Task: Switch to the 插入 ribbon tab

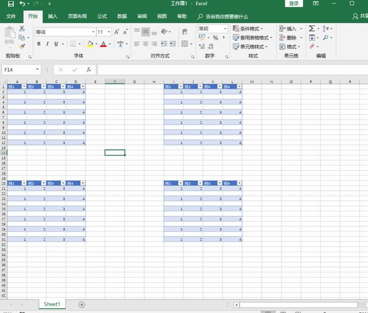Action: (52, 17)
